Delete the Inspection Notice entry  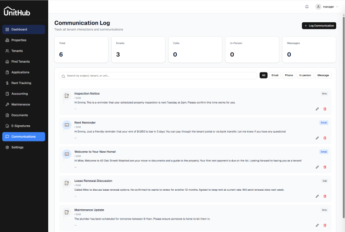click(x=325, y=109)
